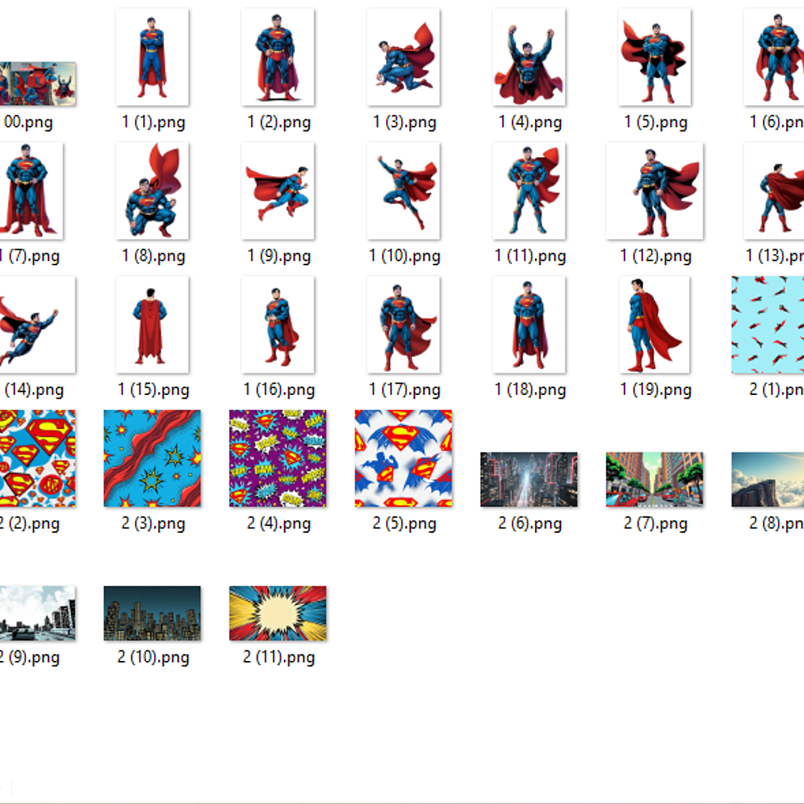Image resolution: width=804 pixels, height=804 pixels.
Task: Select the comic burst background 2 (11).png
Action: [278, 613]
